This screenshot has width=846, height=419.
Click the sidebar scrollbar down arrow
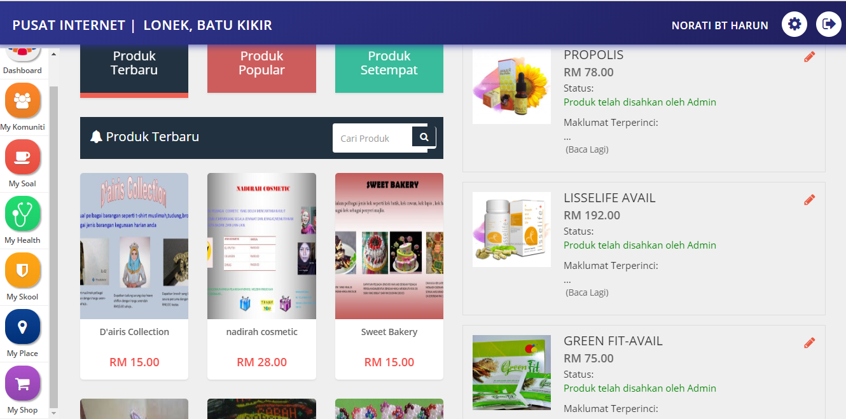[x=53, y=413]
